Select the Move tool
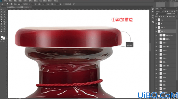Viewport: 178px width, 99px height. 1,10
